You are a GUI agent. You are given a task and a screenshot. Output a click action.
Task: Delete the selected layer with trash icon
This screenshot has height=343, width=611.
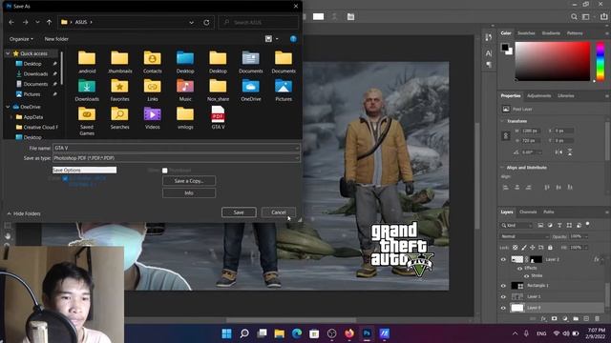[x=597, y=318]
